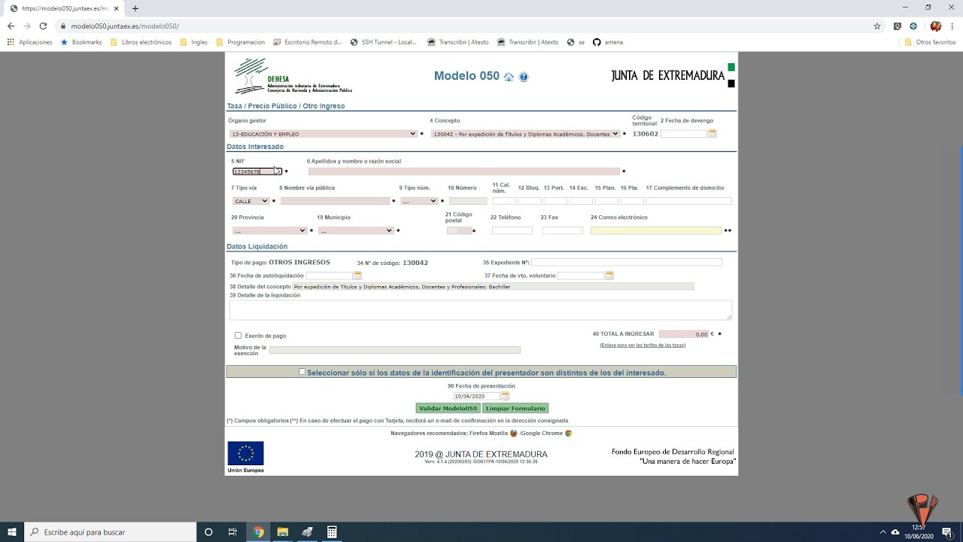
Task: Click the Correo electrónico field
Action: click(656, 230)
